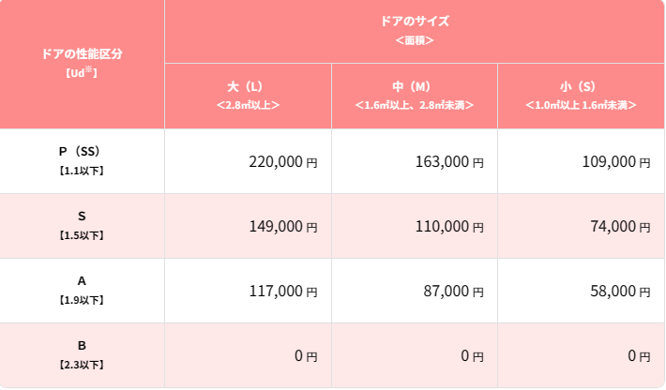Click the 110,000円 cell
This screenshot has width=666, height=390.
[415, 226]
